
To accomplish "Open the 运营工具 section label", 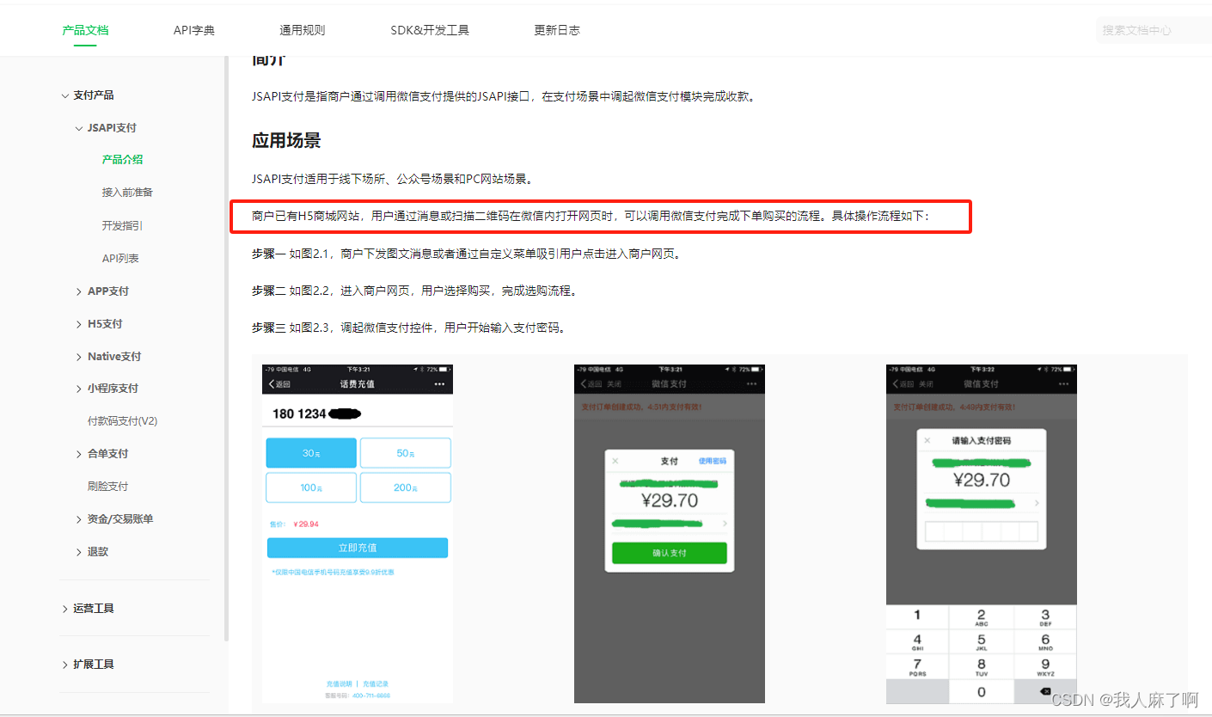I will pos(94,609).
